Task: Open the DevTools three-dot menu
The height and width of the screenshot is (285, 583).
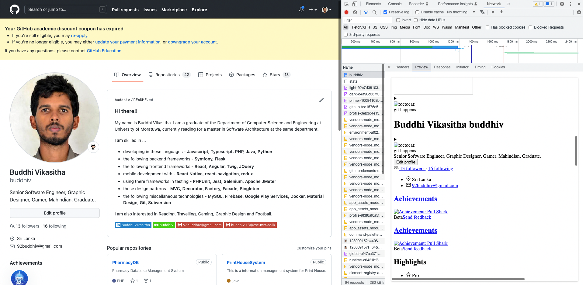Action: coord(571,4)
